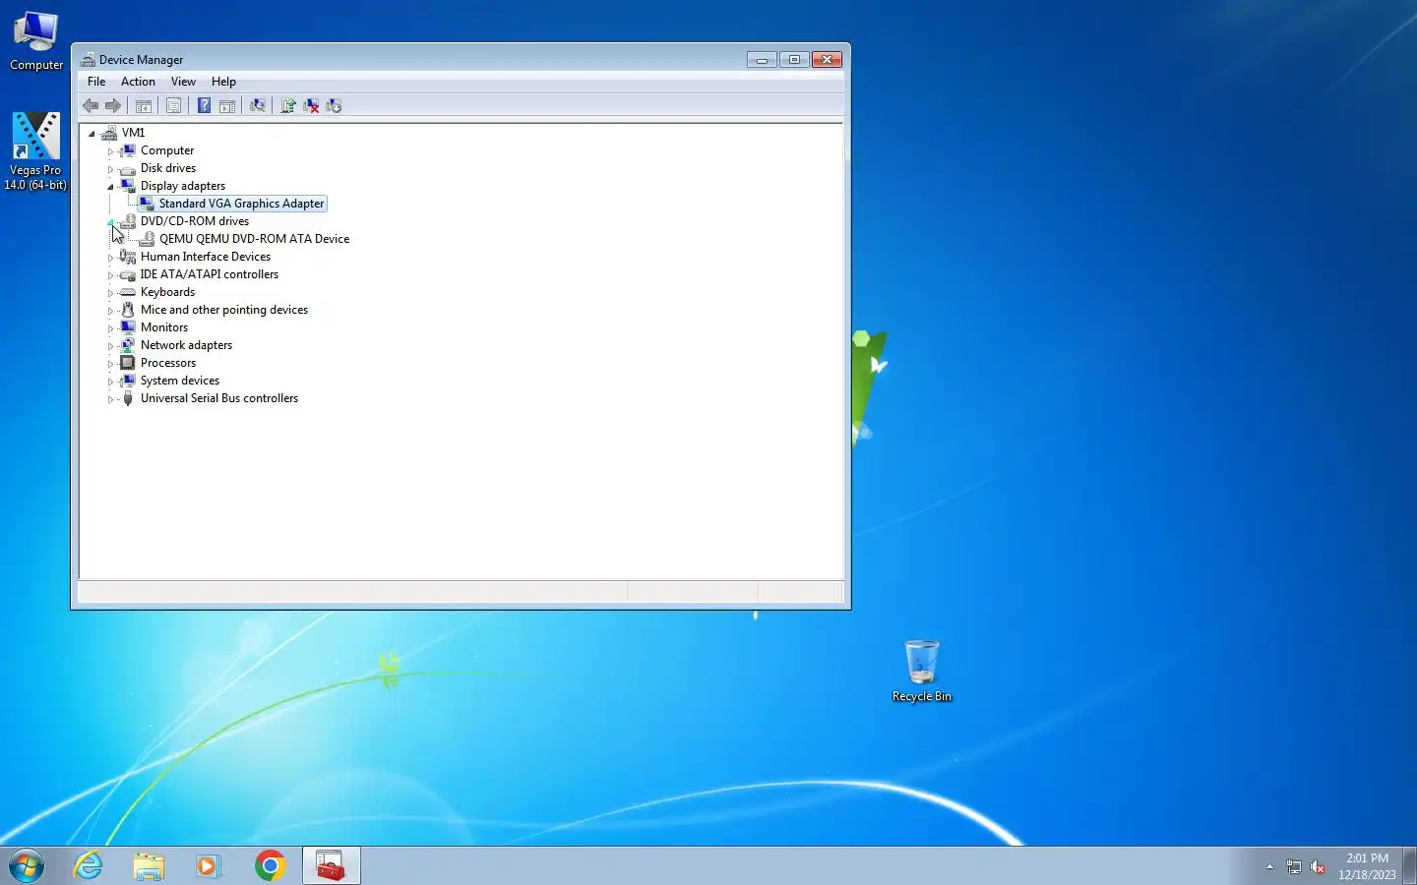Select the Recycle Bin desktop icon
1417x885 pixels.
click(x=922, y=672)
